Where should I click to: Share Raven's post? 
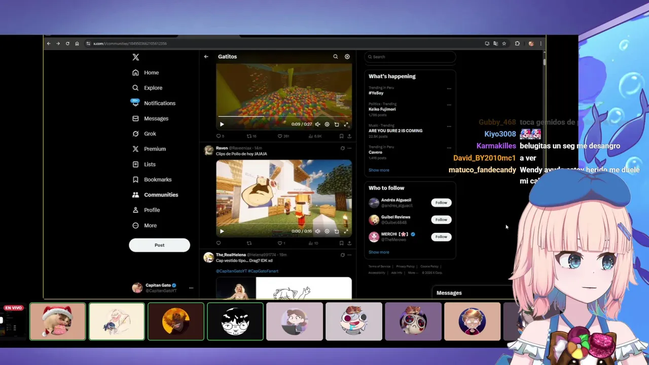tap(349, 243)
